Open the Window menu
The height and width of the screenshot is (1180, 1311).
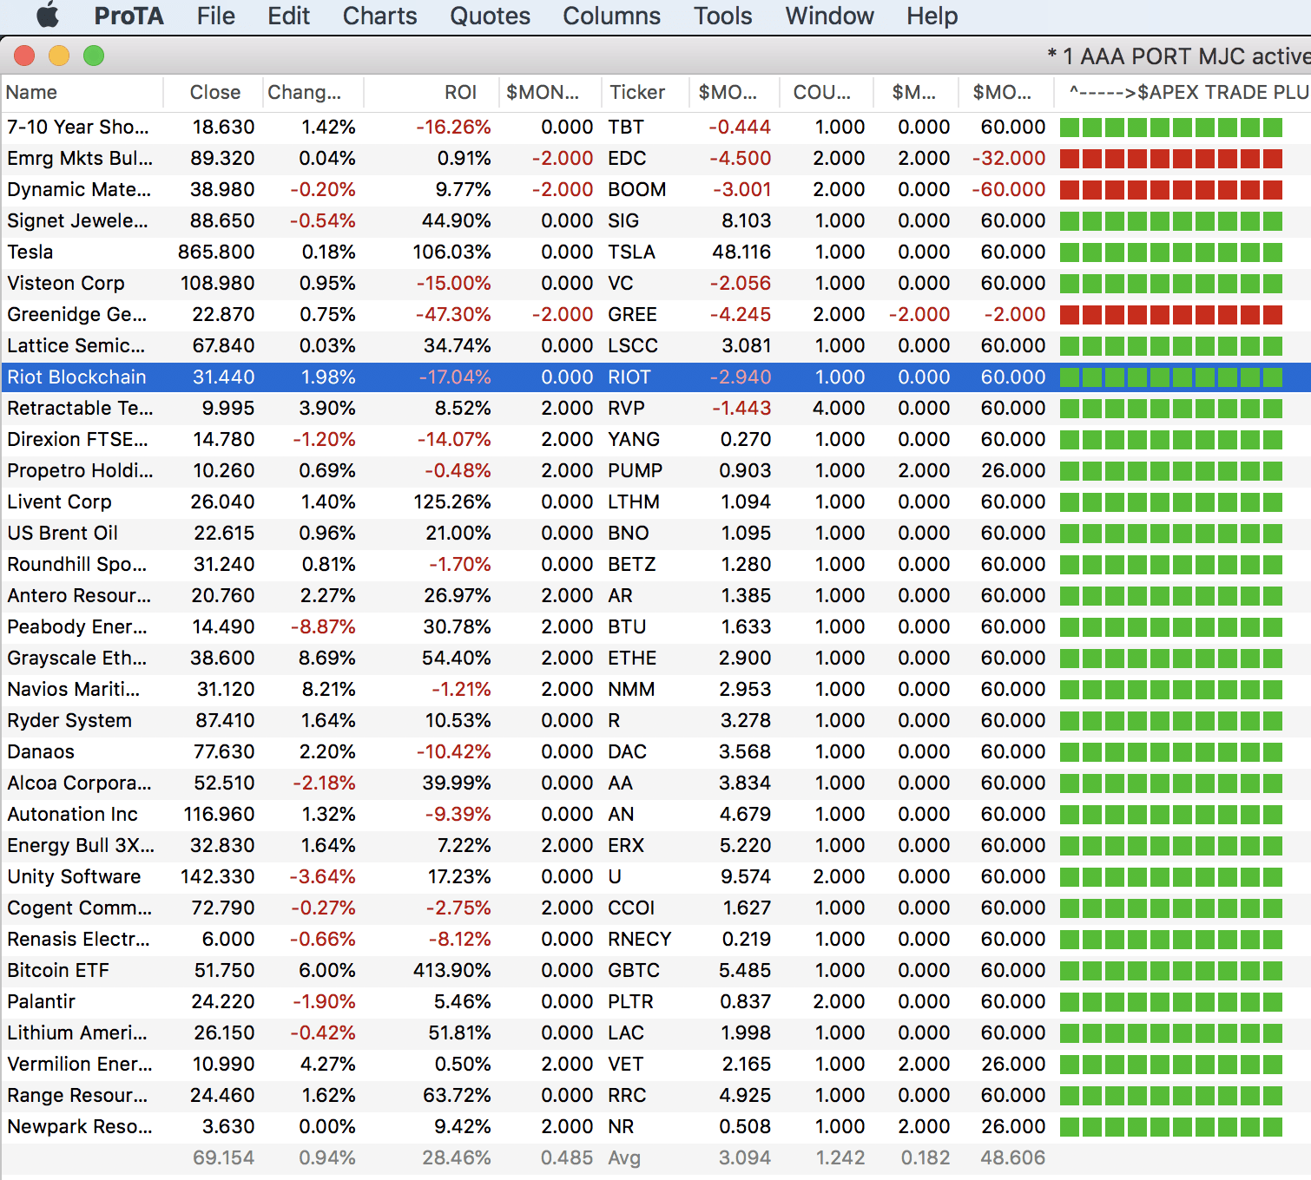coord(830,16)
